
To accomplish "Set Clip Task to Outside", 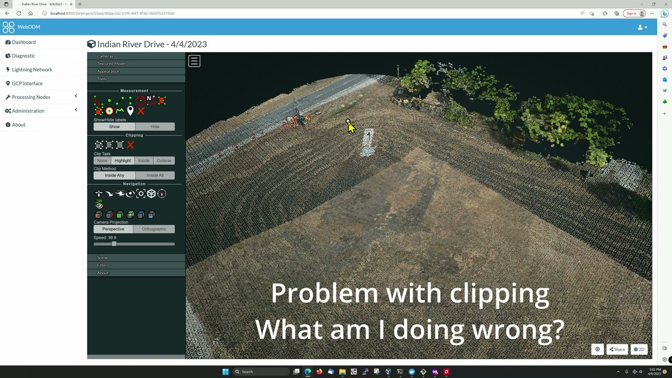I will click(x=164, y=160).
